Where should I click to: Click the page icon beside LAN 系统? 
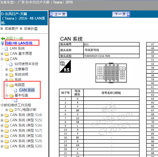(x=6, y=49)
